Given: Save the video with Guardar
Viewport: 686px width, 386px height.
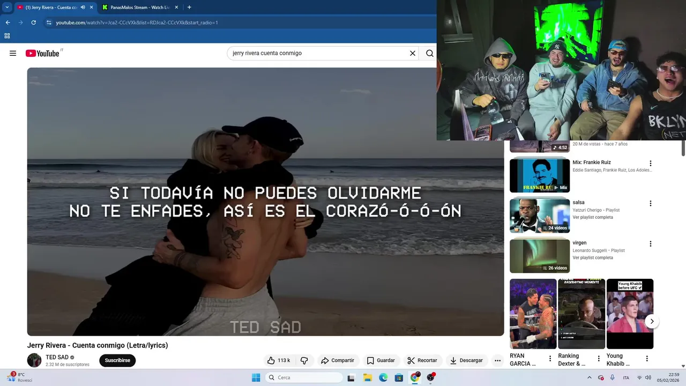Looking at the screenshot, I should (381, 360).
